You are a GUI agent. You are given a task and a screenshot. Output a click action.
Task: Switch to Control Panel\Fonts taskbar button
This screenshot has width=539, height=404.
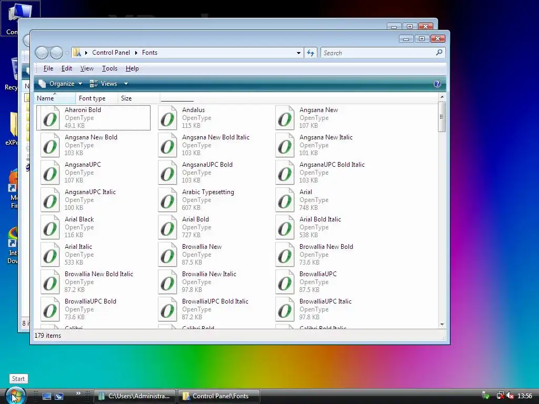click(x=218, y=396)
